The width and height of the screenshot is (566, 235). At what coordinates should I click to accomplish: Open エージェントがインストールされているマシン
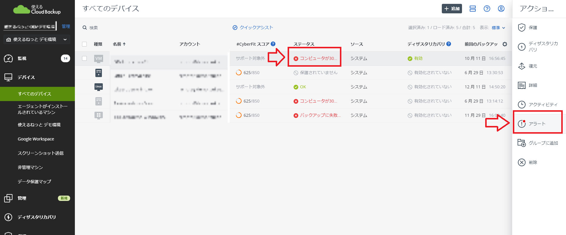pos(42,109)
